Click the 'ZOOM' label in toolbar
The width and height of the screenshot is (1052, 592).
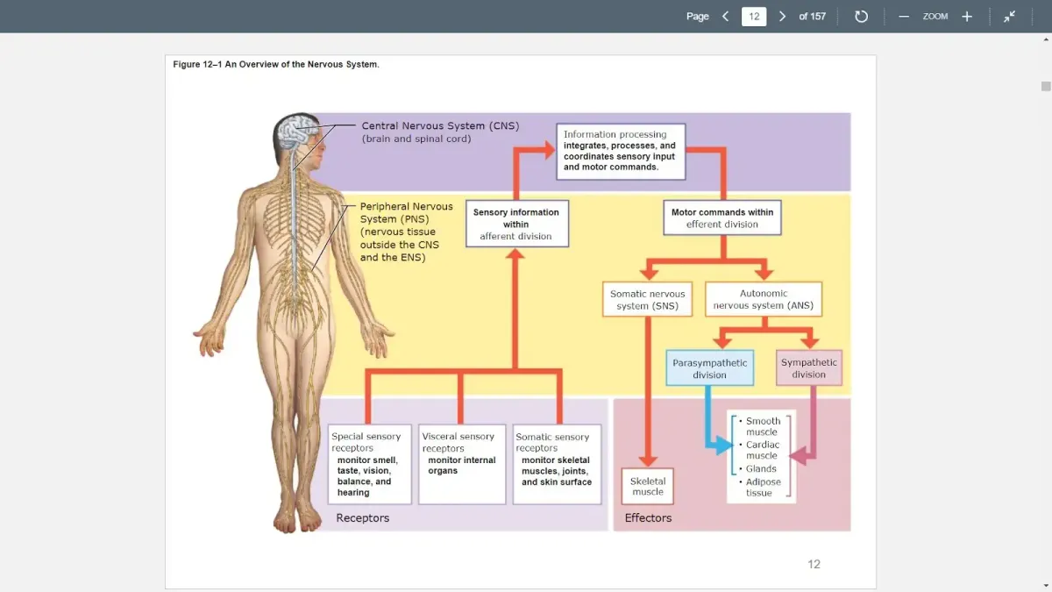coord(935,17)
